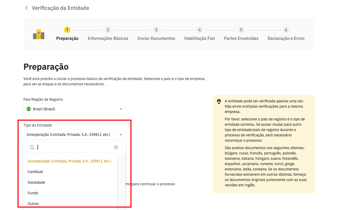Click the 'A entidade pode ser verificada' tip text
339x210 pixels.
point(264,106)
